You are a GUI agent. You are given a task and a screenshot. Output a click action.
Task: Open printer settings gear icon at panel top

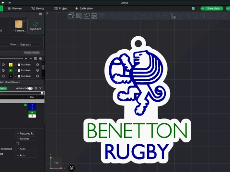pyautogui.click(x=41, y=14)
